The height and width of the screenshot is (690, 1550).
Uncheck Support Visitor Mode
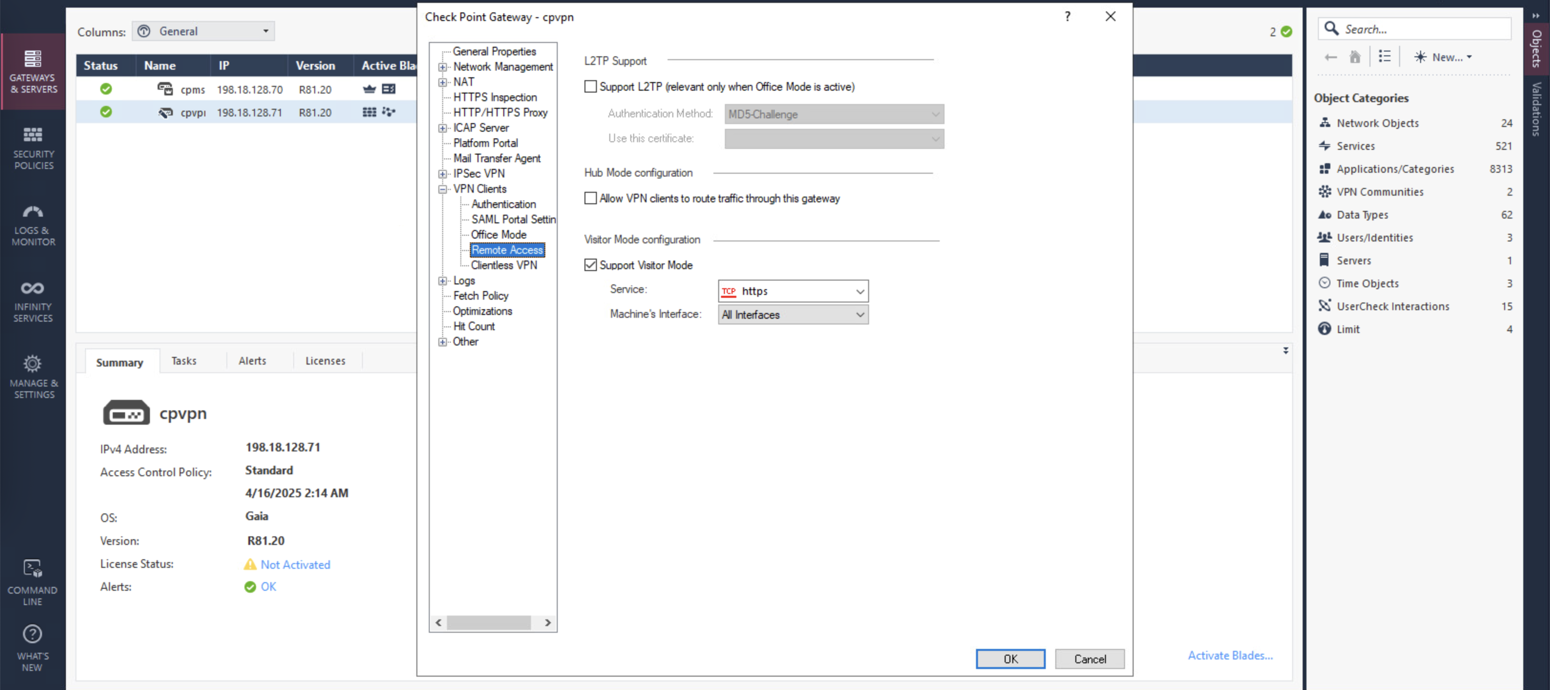point(590,265)
